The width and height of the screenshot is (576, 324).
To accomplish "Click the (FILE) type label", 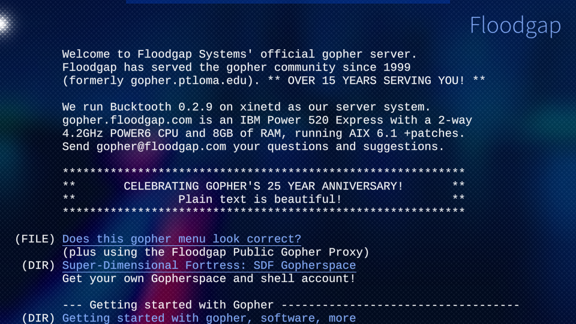I will click(35, 239).
